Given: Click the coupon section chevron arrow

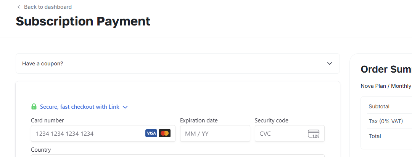Looking at the screenshot, I should pos(330,63).
